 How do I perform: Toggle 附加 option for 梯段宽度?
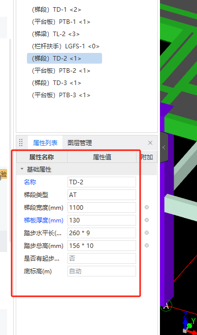tap(147, 207)
